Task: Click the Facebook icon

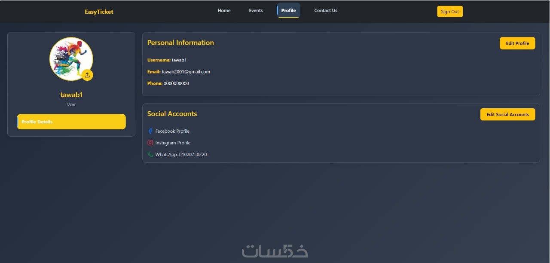Action: (150, 131)
